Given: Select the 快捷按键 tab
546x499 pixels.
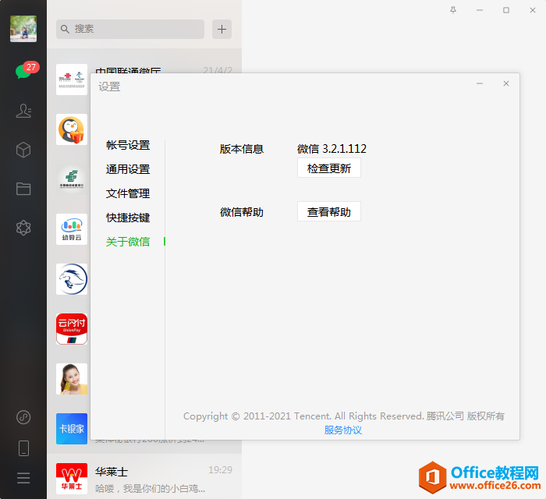Looking at the screenshot, I should pyautogui.click(x=128, y=218).
